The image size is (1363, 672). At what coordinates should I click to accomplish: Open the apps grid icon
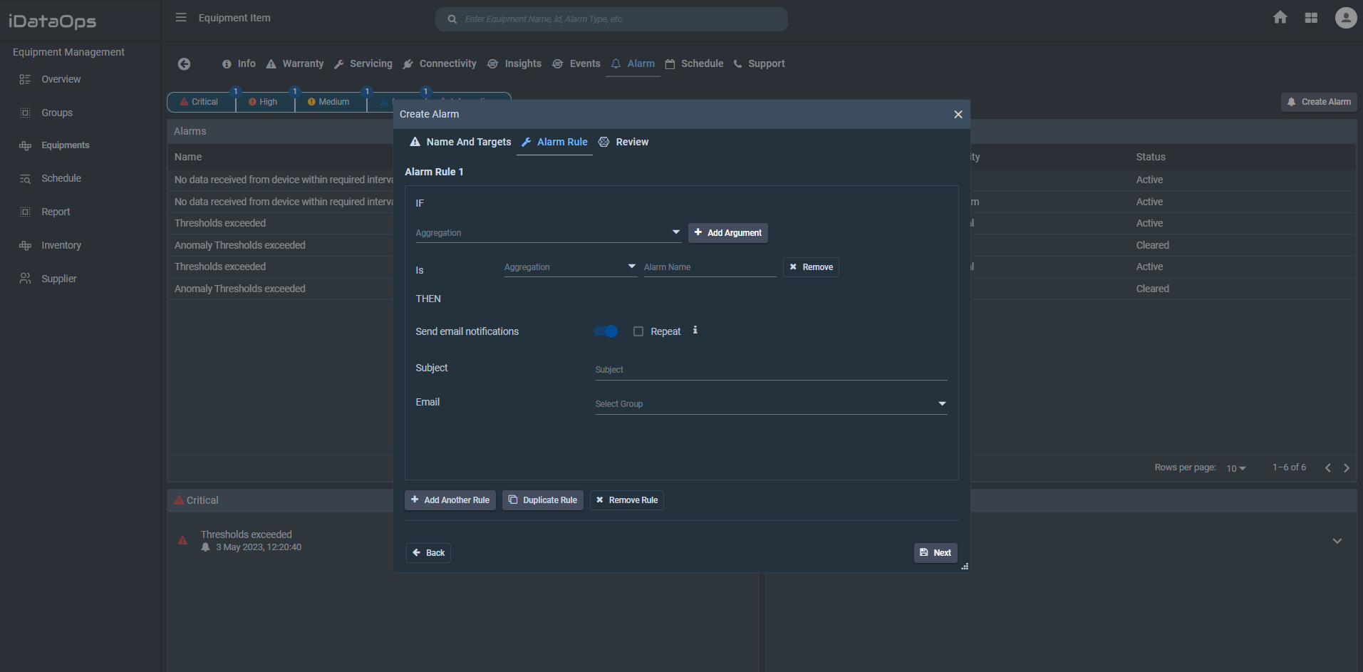pyautogui.click(x=1311, y=18)
